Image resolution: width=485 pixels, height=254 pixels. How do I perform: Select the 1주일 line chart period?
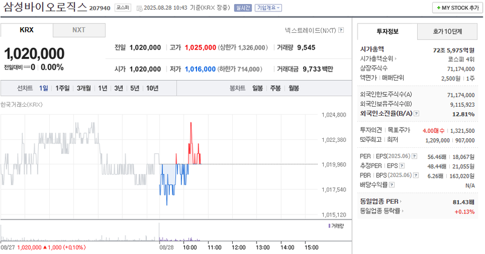62,88
